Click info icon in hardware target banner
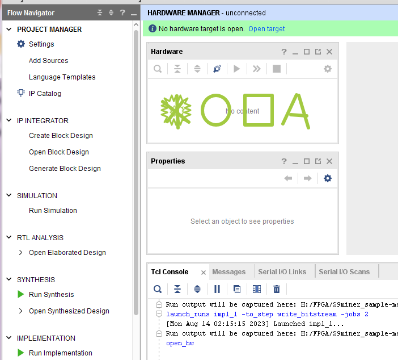 pos(152,28)
